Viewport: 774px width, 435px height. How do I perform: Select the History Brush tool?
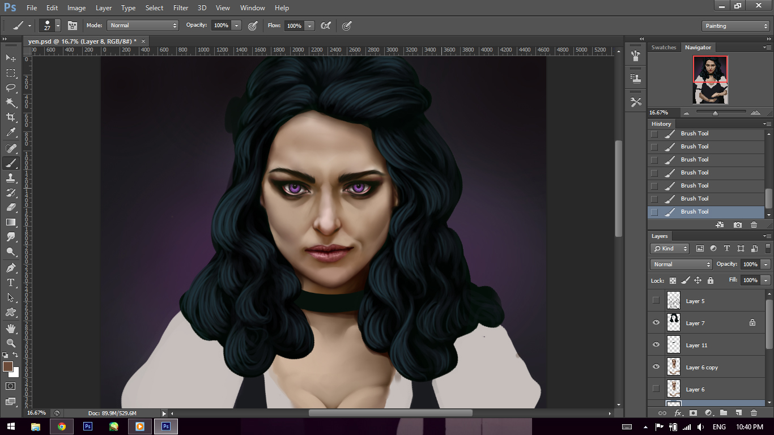(11, 193)
